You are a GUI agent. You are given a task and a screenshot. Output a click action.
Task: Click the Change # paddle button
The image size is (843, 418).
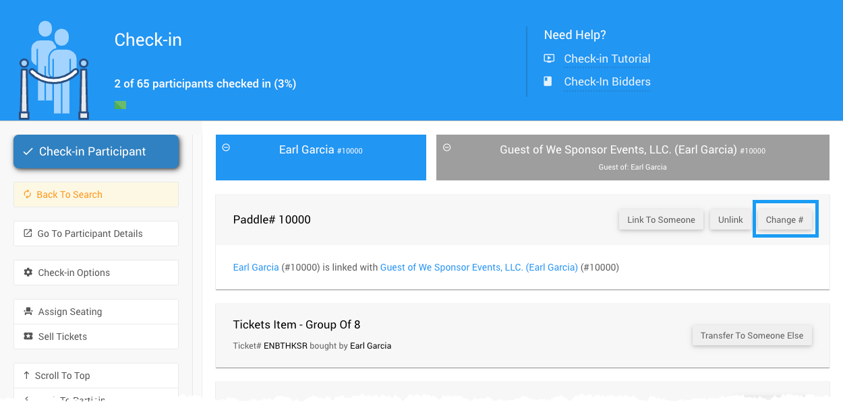[784, 219]
